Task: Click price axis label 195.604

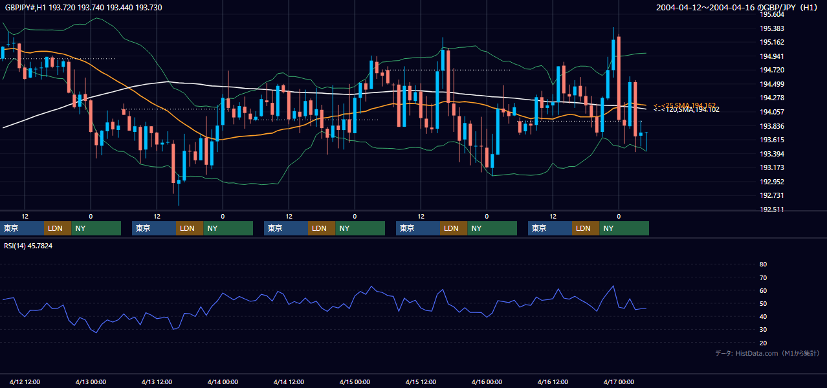Action: tap(772, 14)
